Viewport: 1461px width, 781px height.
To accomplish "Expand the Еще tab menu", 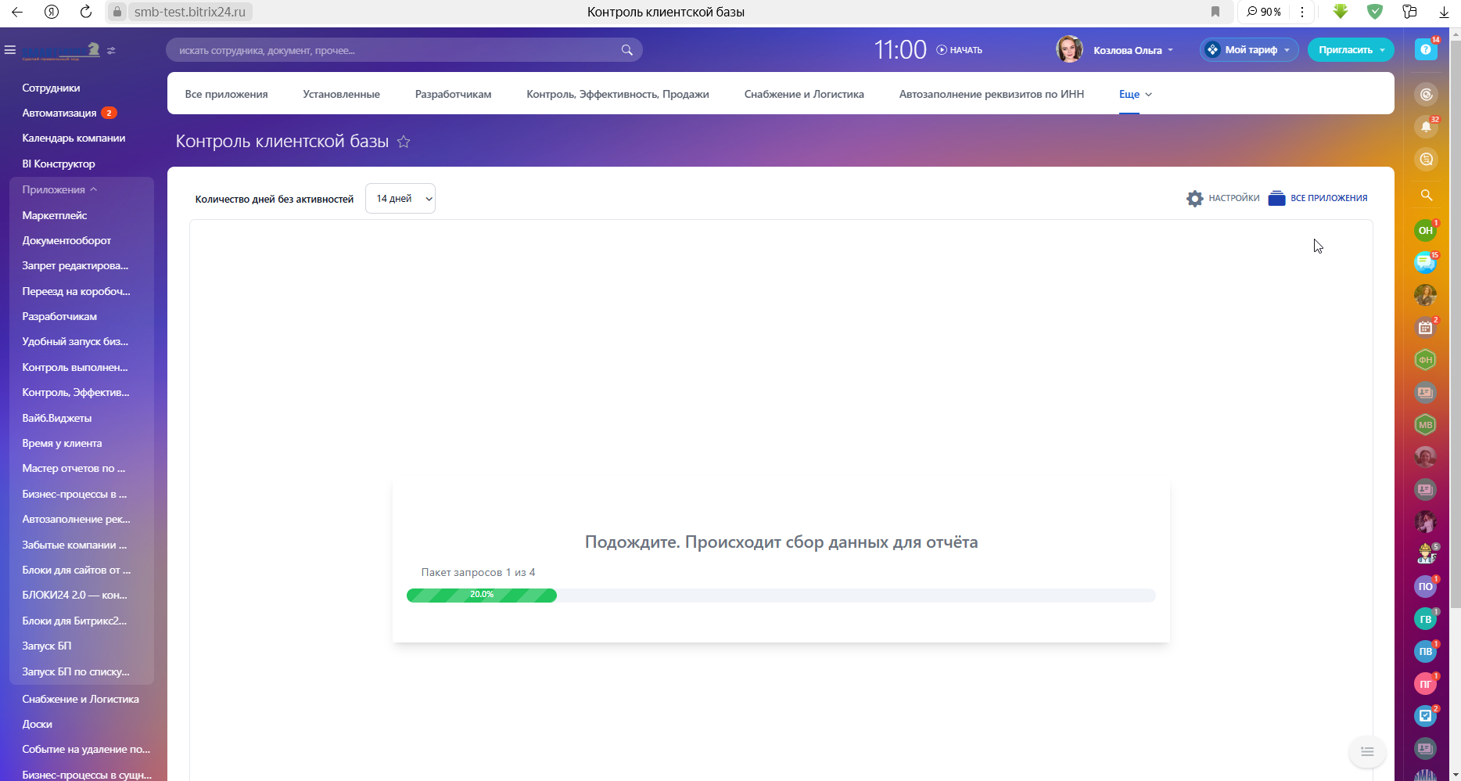I will 1136,94.
